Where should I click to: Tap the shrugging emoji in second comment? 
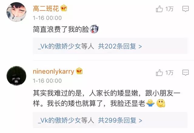pyautogui.click(x=150, y=103)
